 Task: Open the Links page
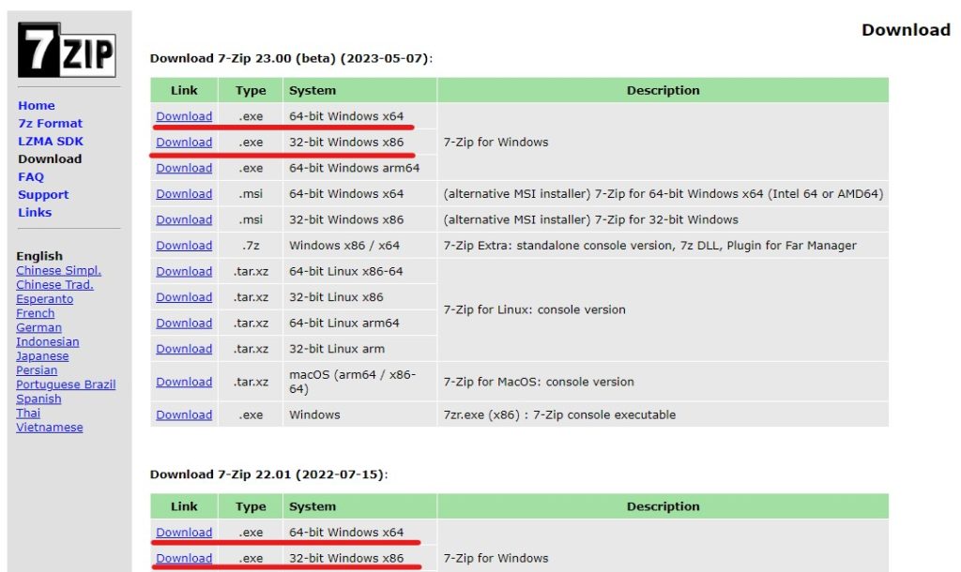(35, 212)
